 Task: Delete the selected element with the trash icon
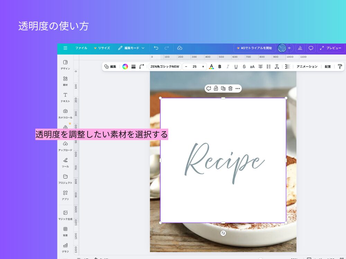(230, 88)
